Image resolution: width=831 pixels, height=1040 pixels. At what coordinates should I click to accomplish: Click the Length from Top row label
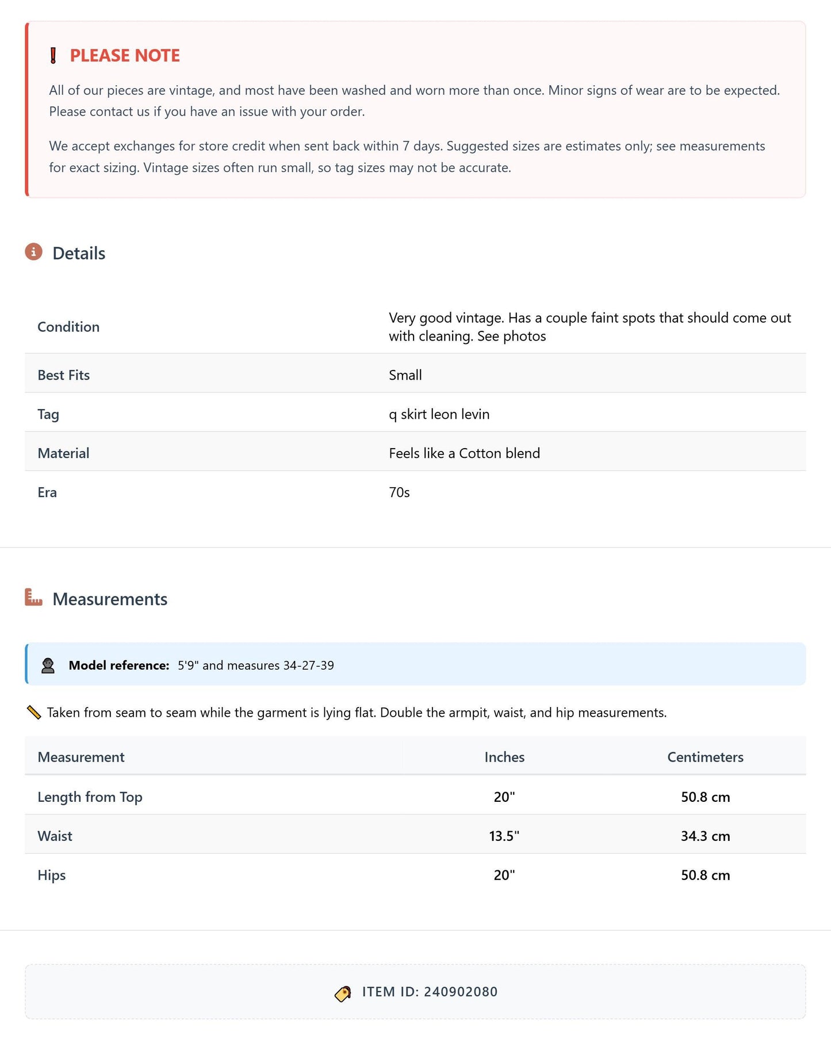point(90,797)
